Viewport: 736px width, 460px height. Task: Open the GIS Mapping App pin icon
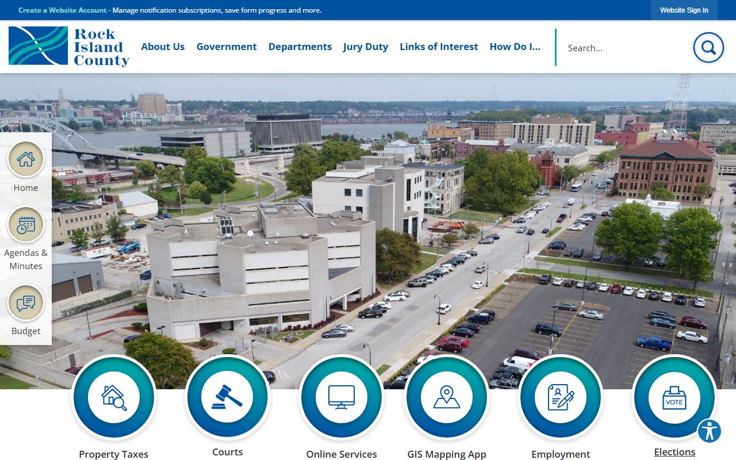coord(447,397)
